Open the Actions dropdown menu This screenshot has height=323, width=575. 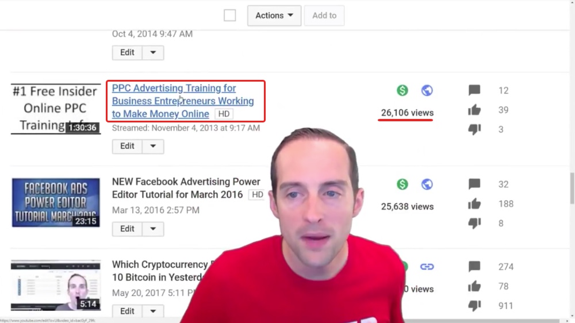[x=274, y=16]
